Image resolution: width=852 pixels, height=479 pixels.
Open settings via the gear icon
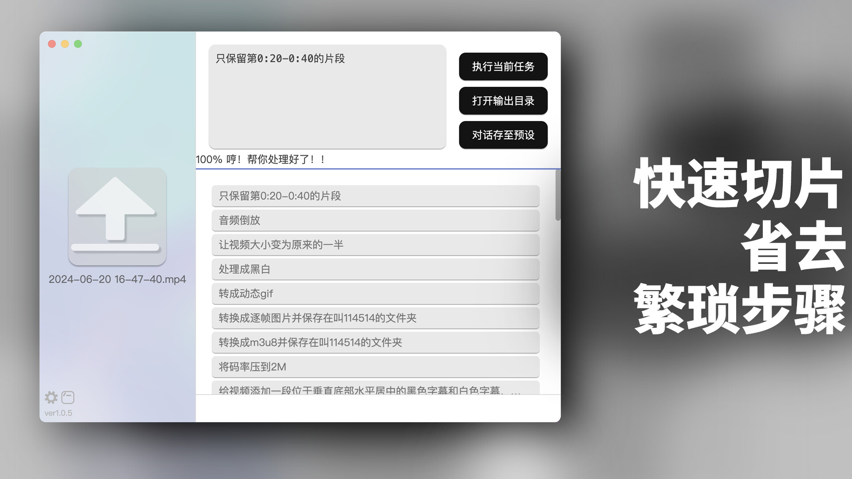(x=51, y=397)
